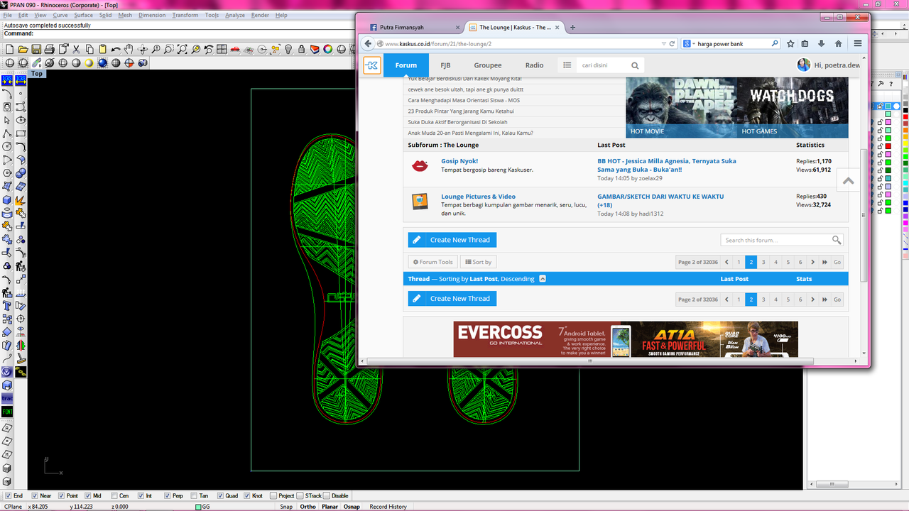Toggle the Perp osnap checkbox
This screenshot has width=909, height=511.
pos(167,496)
